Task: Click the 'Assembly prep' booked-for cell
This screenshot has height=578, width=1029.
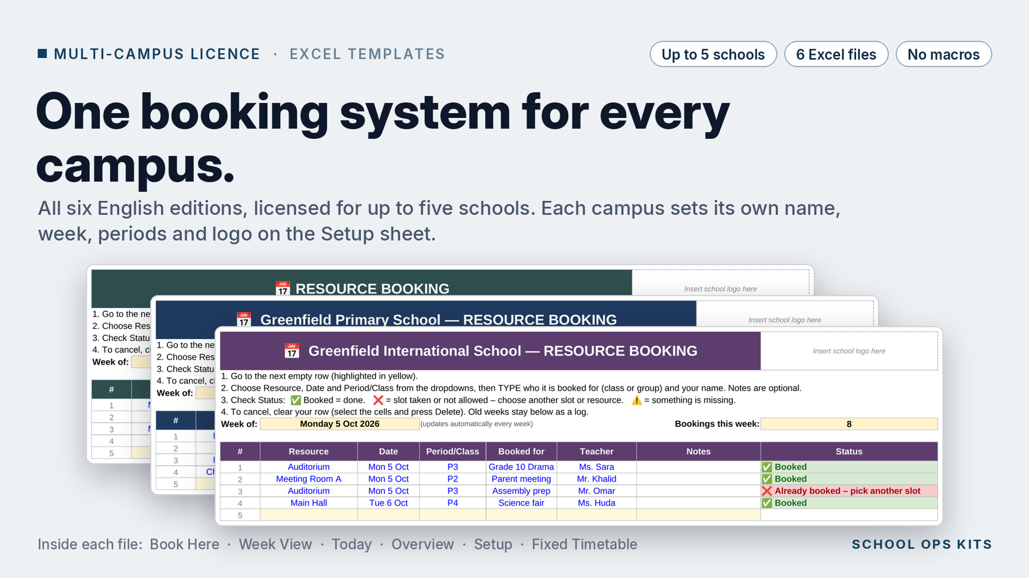Action: tap(521, 491)
